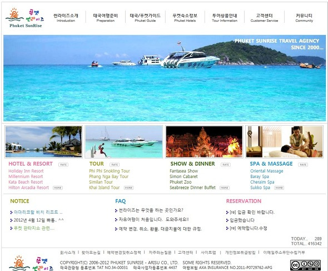Image resolution: width=328 pixels, height=271 pixels.
Task: Open Sukko Spa link
Action: tap(260, 188)
